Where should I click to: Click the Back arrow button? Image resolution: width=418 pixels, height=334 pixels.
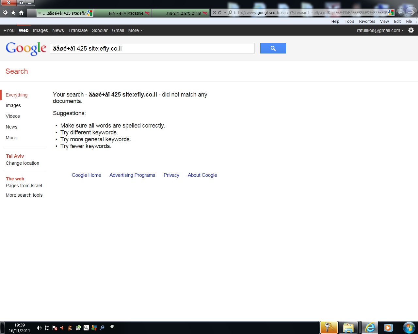coord(400,12)
